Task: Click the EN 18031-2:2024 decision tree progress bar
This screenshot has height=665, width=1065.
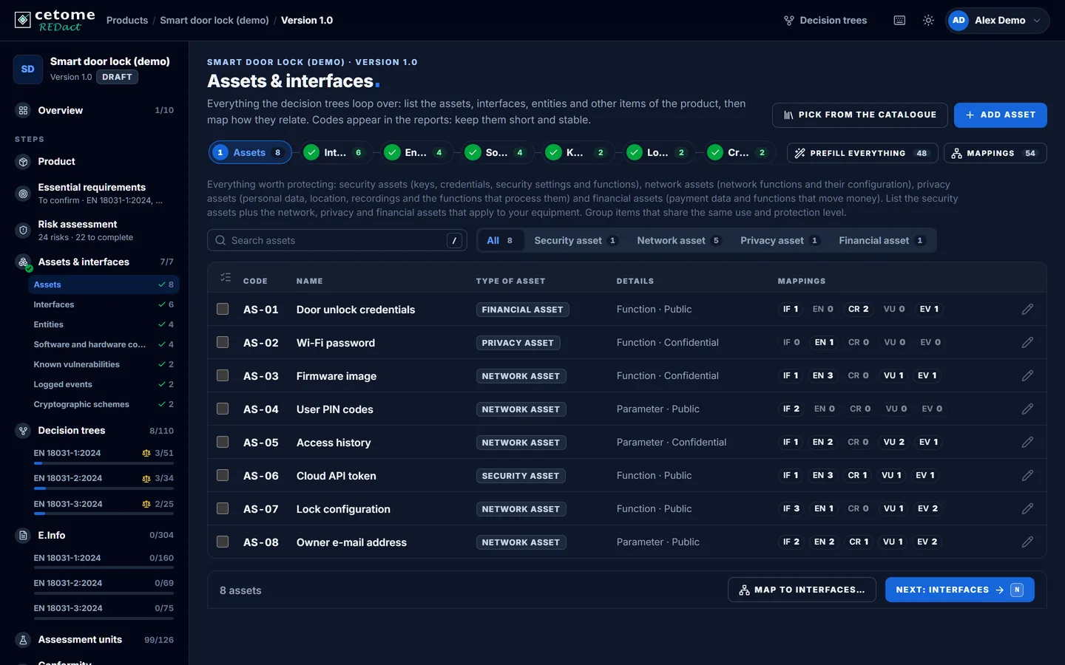Action: (x=104, y=488)
